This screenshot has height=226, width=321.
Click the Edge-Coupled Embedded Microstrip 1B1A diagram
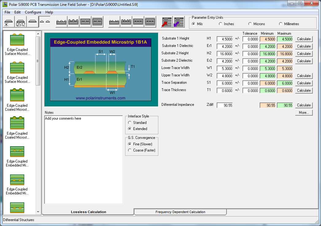101,69
